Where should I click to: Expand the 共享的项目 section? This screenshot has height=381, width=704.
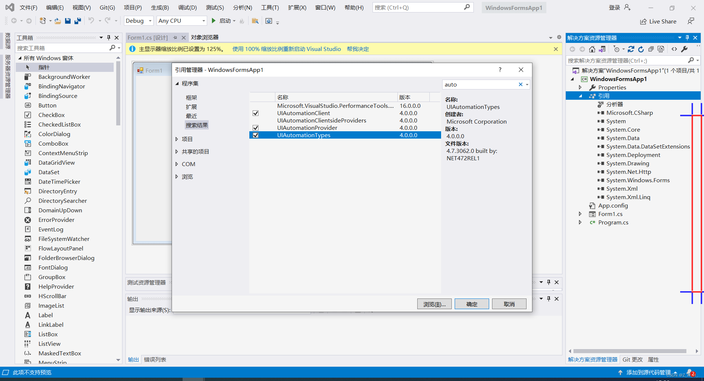(177, 151)
